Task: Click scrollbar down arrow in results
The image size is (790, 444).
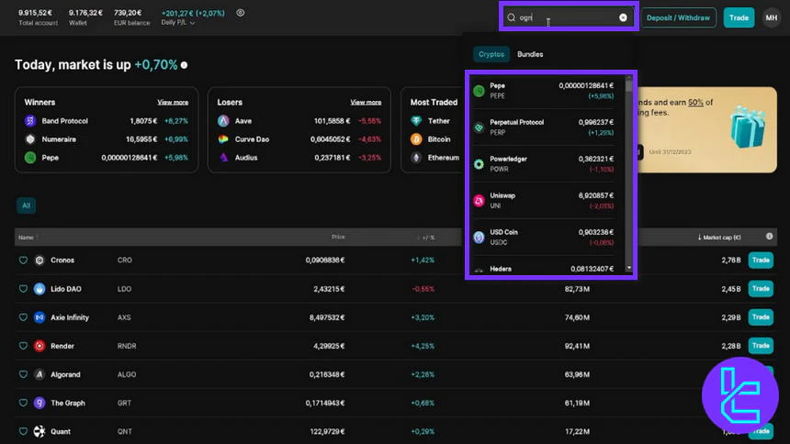Action: pos(628,268)
